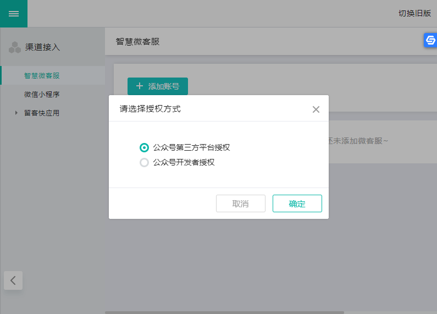Click the 还未添加微客服 empty message

358,141
